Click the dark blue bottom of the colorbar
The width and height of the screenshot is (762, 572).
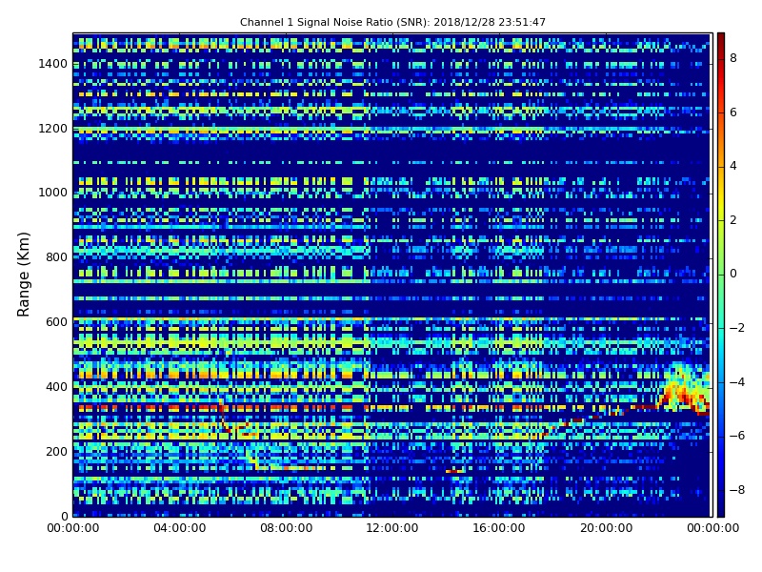(x=721, y=508)
